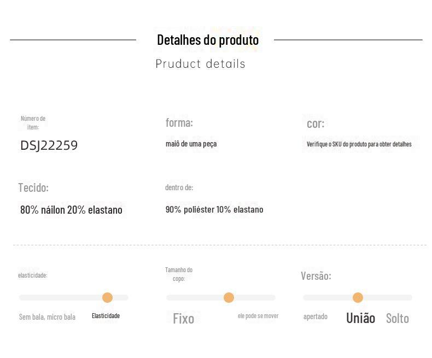This screenshot has height=358, width=432.
Task: Click the Elasticidade label under slider
Action: coord(106,315)
